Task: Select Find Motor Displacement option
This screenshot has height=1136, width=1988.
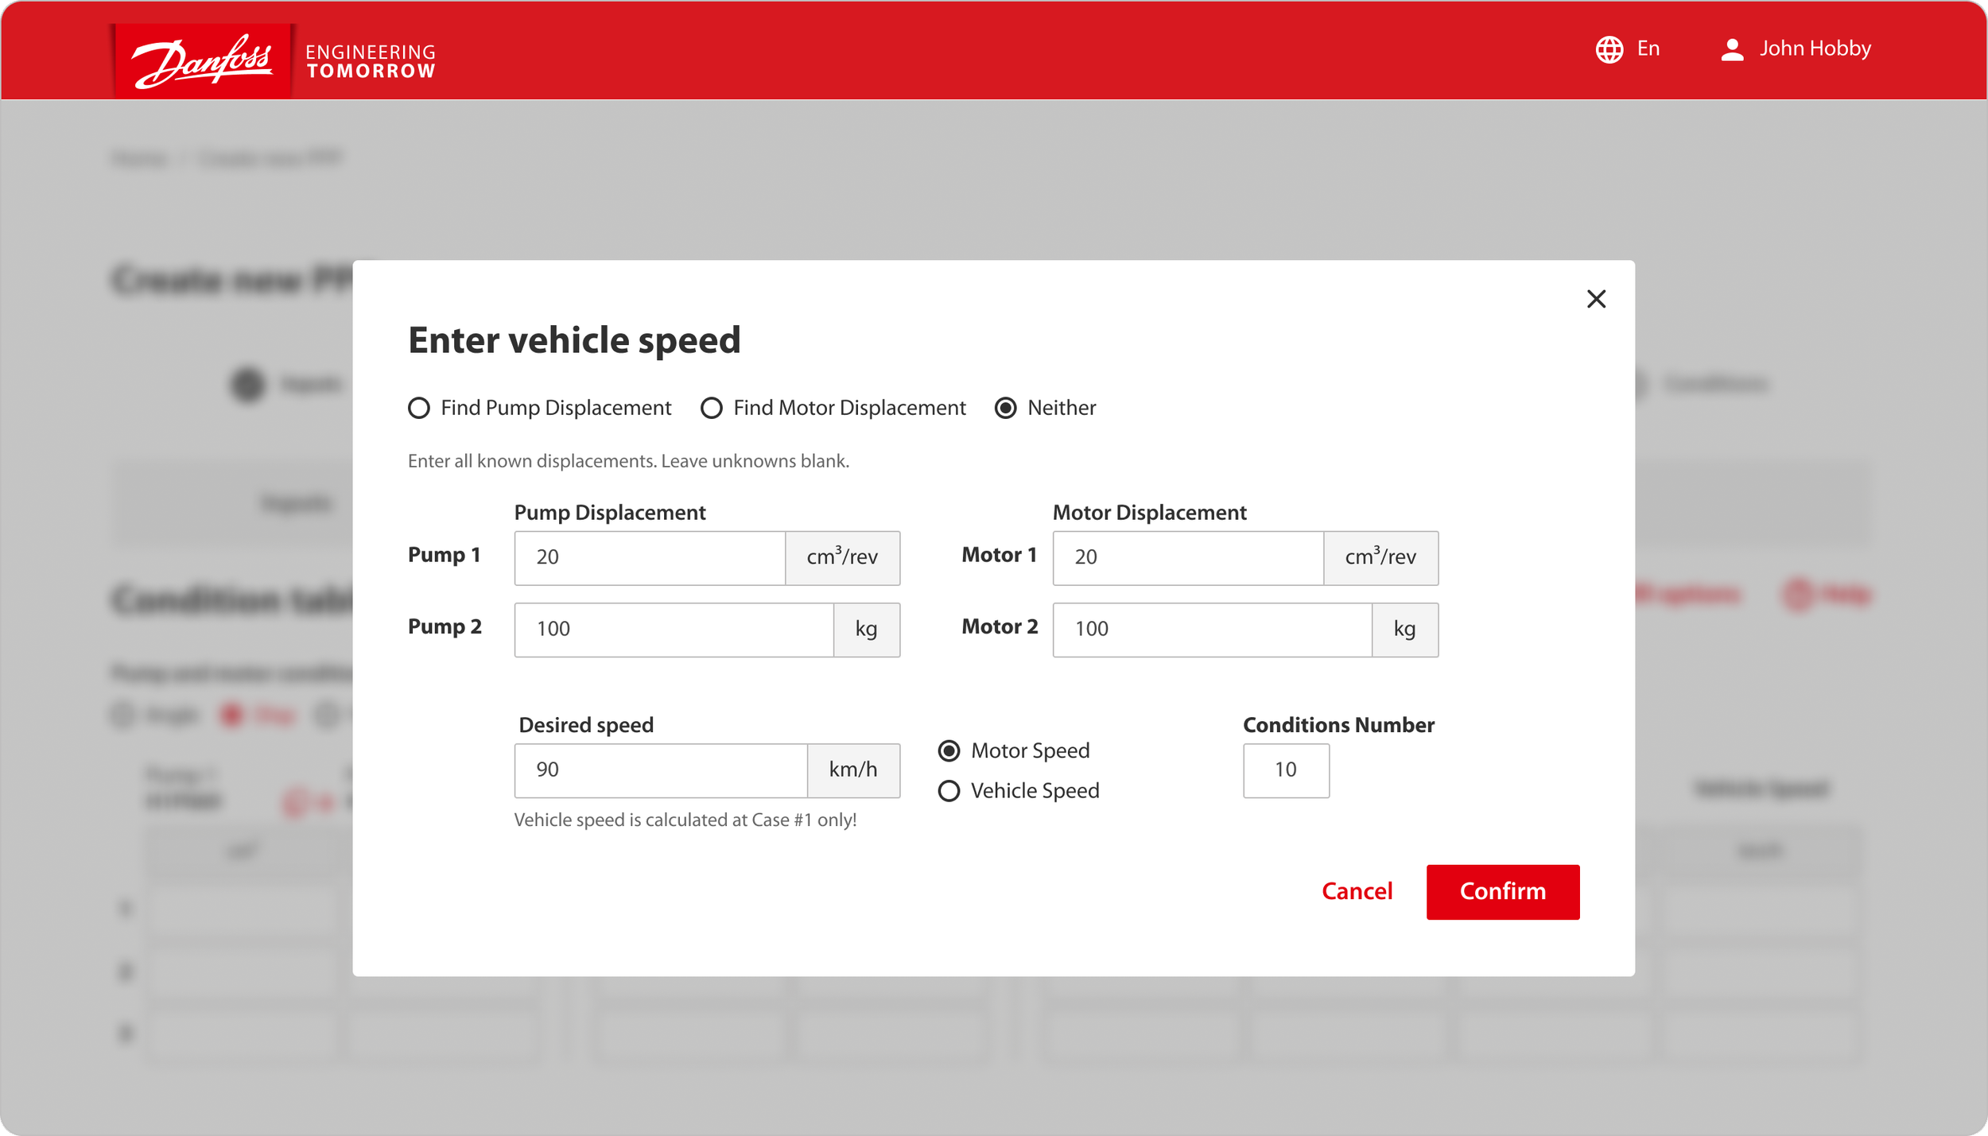Action: coord(711,408)
